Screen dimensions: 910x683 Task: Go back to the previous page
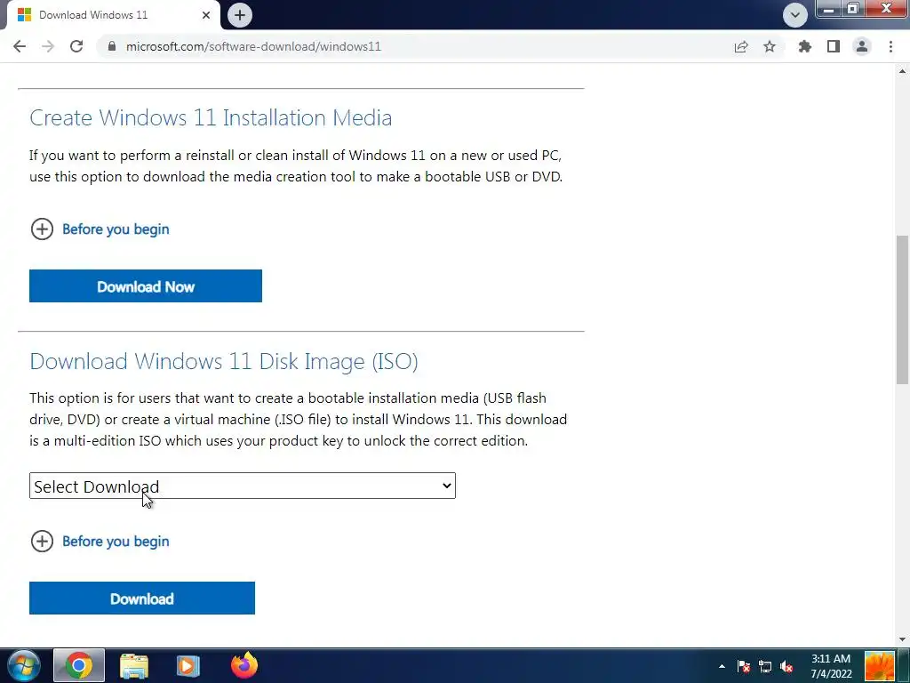(20, 46)
